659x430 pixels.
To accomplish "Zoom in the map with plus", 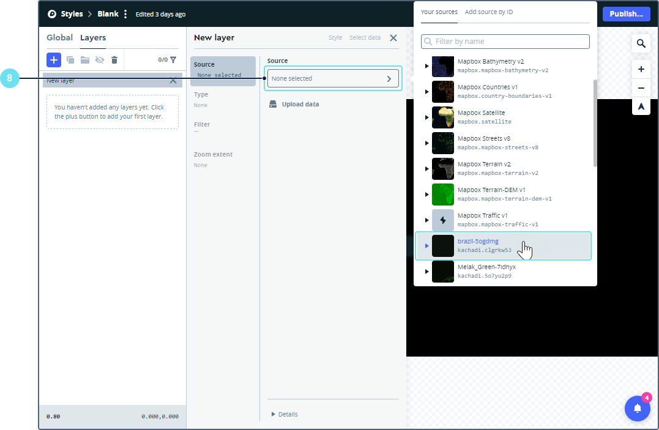I will click(641, 69).
